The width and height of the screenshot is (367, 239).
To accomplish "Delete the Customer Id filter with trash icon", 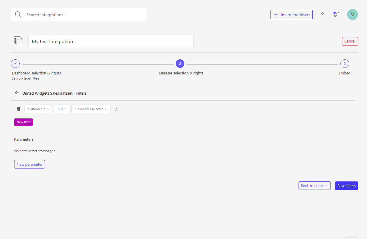I will point(19,109).
